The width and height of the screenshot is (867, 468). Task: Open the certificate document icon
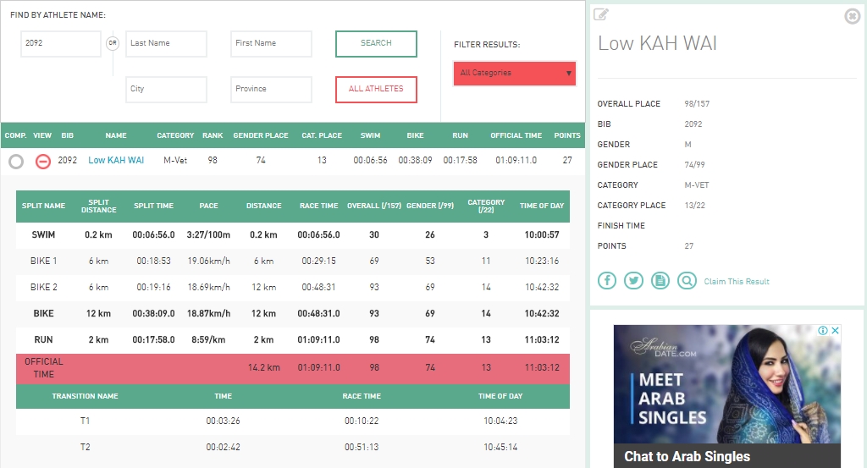point(660,281)
